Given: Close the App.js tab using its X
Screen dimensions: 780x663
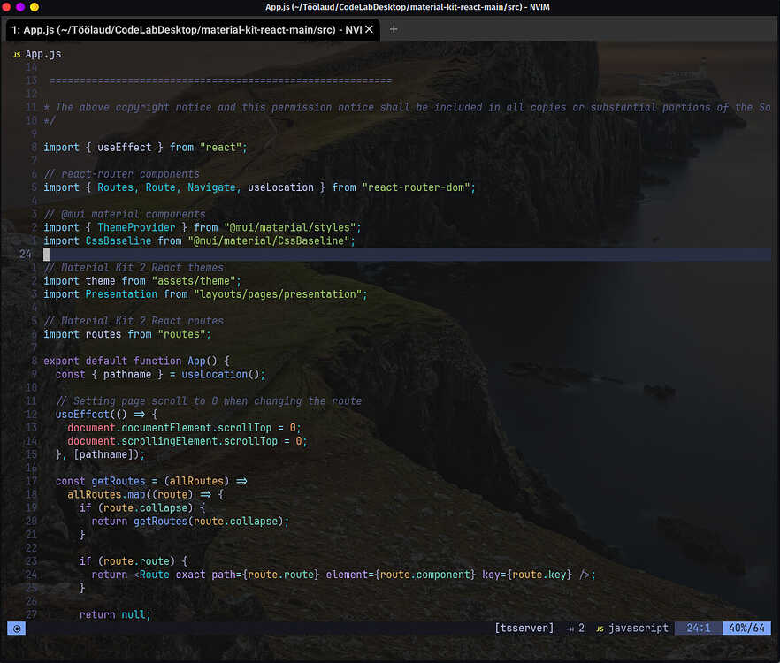Looking at the screenshot, I should (x=370, y=28).
